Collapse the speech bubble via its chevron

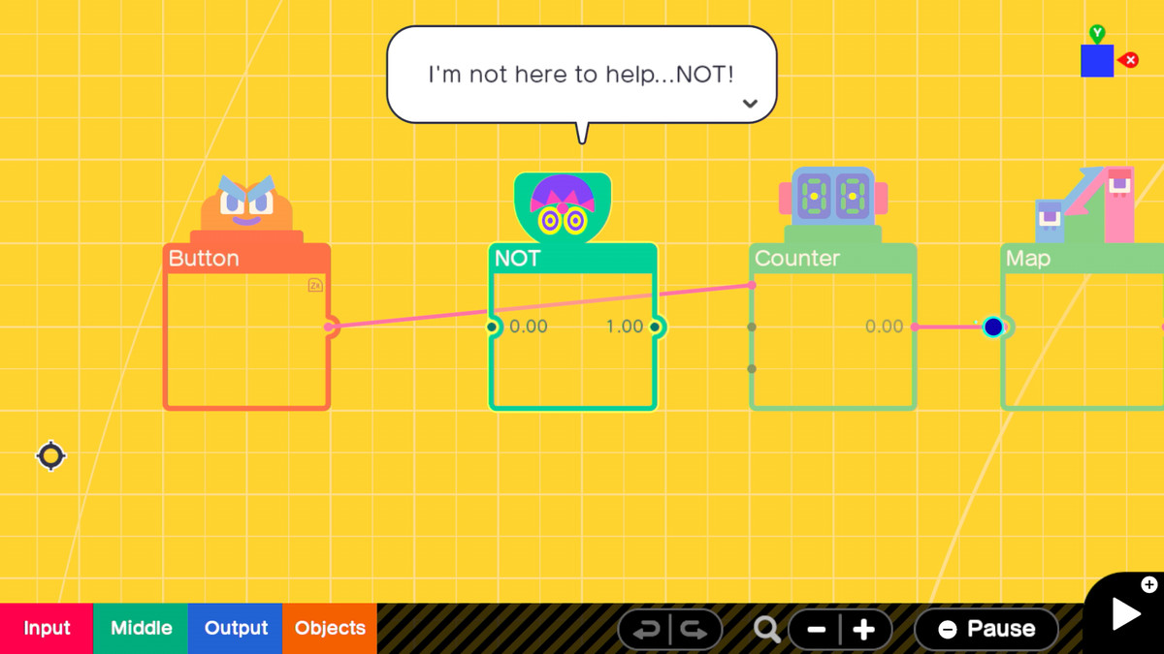[x=750, y=102]
